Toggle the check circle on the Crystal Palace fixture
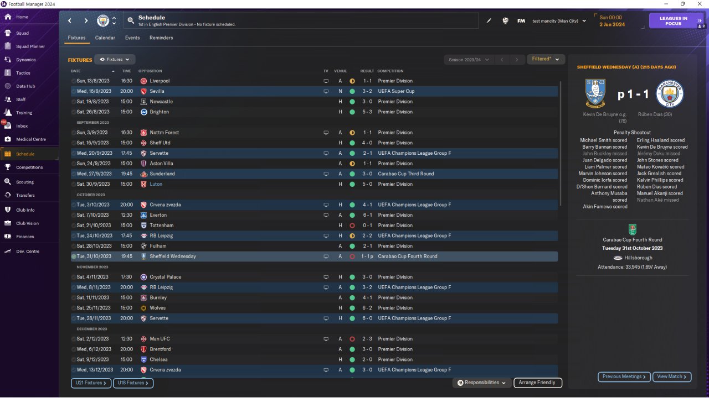Viewport: 709px width, 398px height. pyautogui.click(x=74, y=277)
